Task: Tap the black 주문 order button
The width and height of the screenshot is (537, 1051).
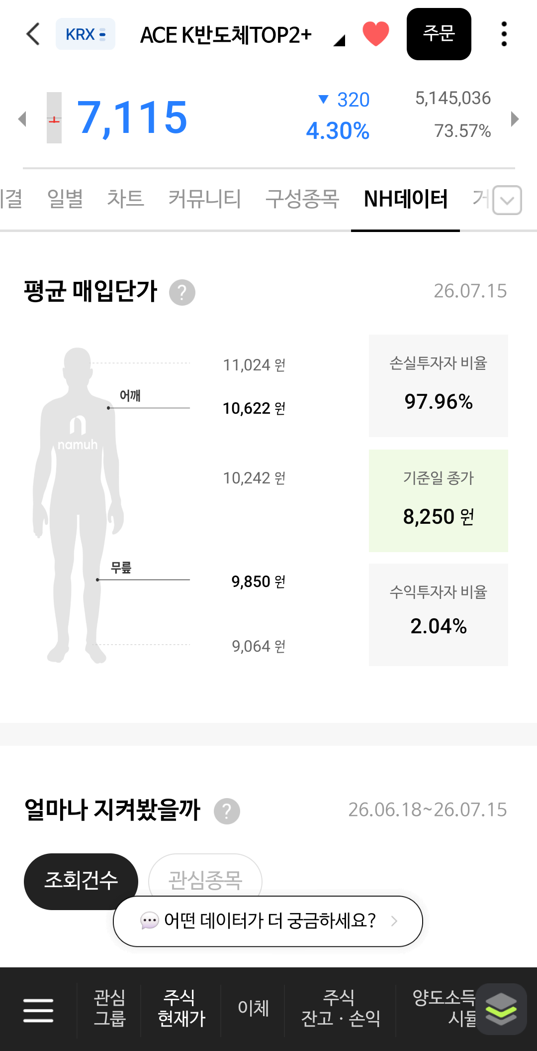Action: [439, 34]
